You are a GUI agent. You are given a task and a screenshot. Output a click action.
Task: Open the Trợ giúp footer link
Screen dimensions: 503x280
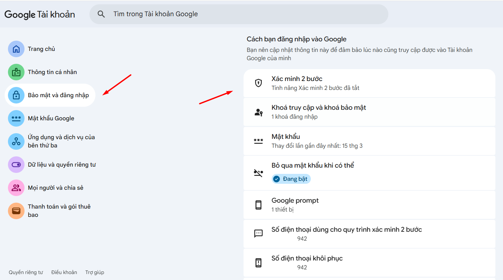point(95,272)
